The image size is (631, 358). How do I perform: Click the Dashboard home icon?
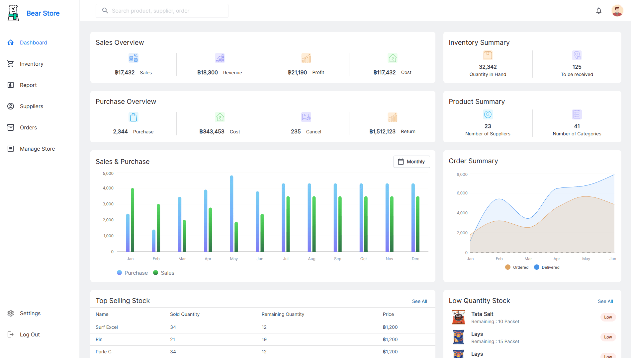[11, 42]
